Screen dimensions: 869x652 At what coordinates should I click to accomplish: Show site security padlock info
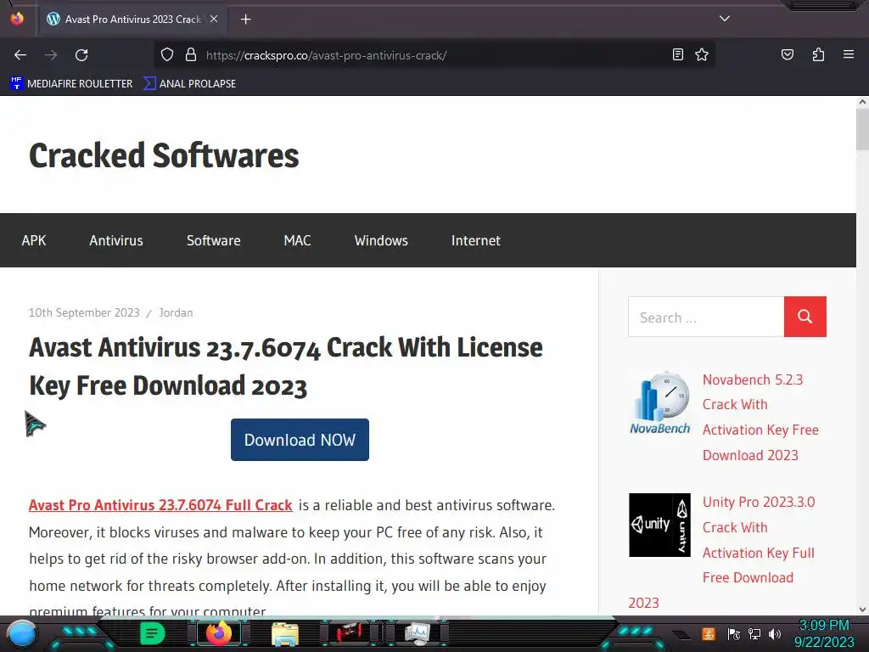[191, 55]
